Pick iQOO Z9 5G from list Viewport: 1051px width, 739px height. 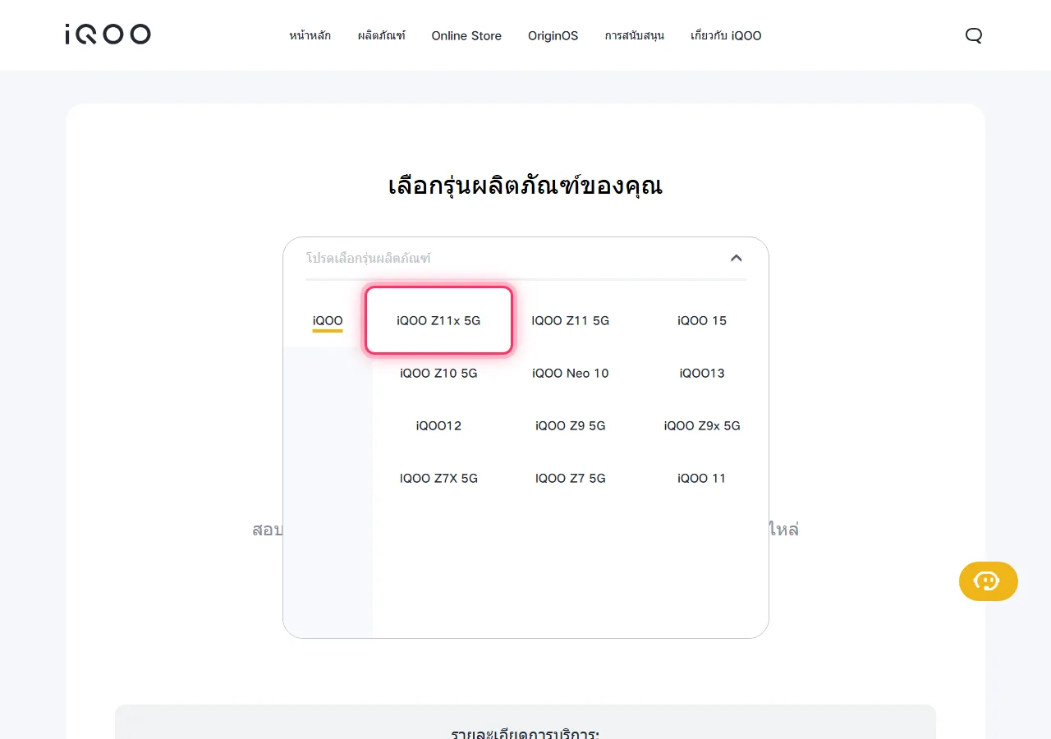[571, 426]
